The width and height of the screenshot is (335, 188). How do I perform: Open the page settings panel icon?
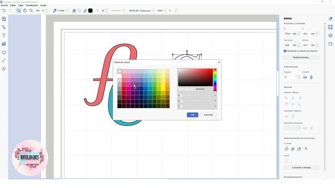click(330, 44)
